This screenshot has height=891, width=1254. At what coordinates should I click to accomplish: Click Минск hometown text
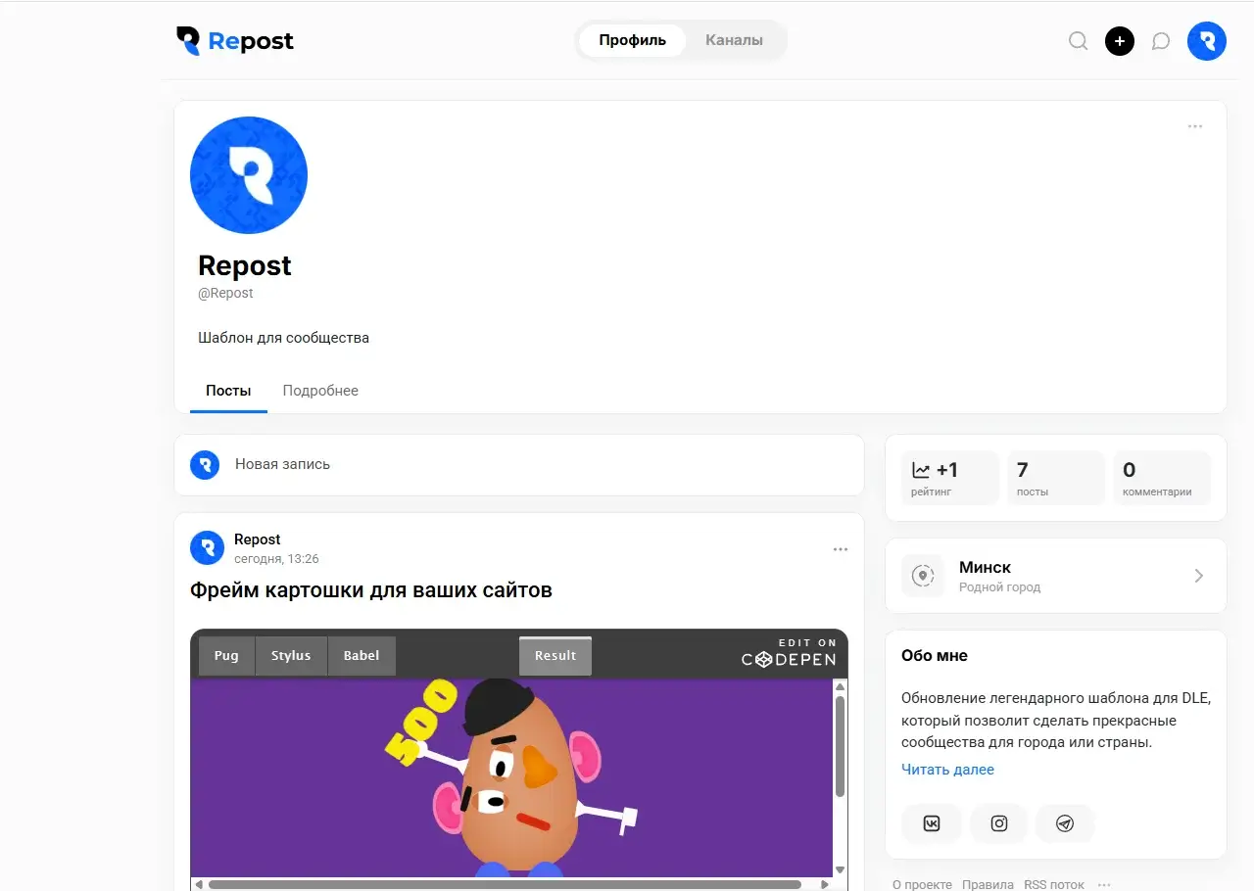click(985, 567)
